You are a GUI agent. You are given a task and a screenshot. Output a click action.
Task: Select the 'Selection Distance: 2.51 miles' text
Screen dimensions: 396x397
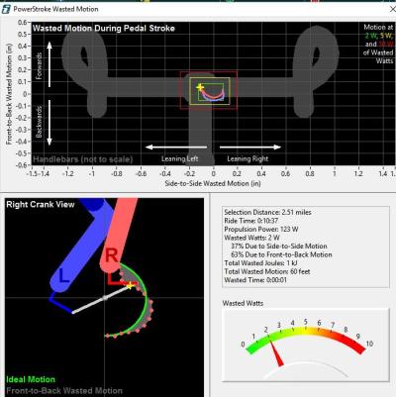pyautogui.click(x=267, y=212)
